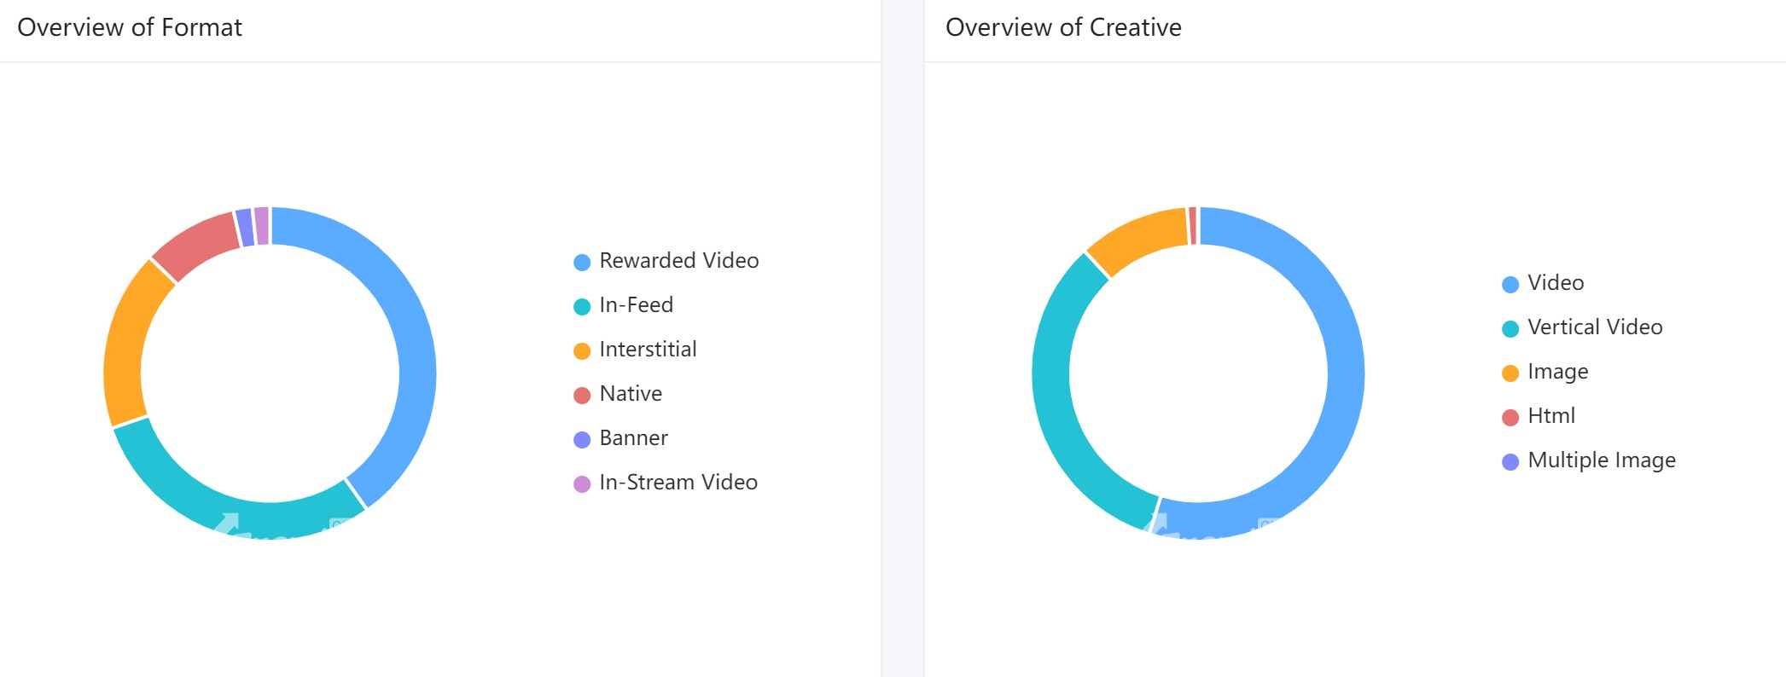Click the Banner legend color dot

coord(582,440)
